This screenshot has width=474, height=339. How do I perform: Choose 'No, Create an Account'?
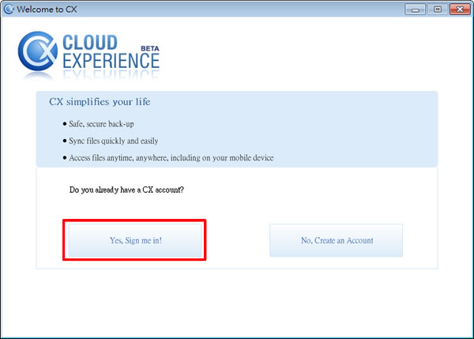tap(337, 240)
